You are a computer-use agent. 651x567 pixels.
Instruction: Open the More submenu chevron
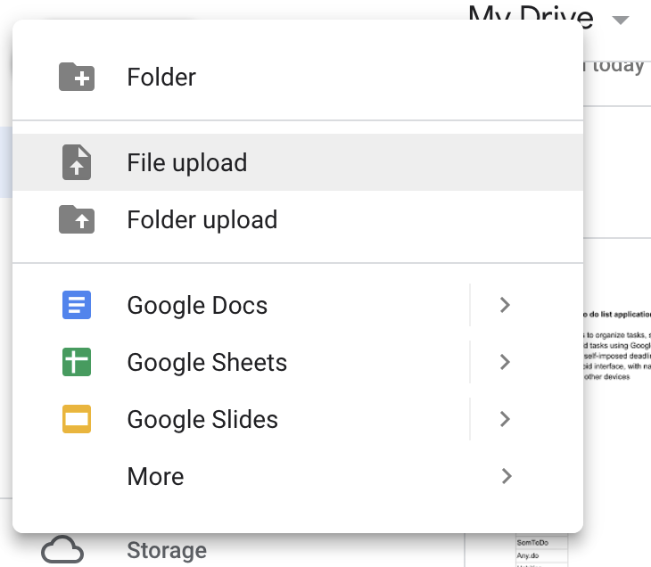coord(507,476)
